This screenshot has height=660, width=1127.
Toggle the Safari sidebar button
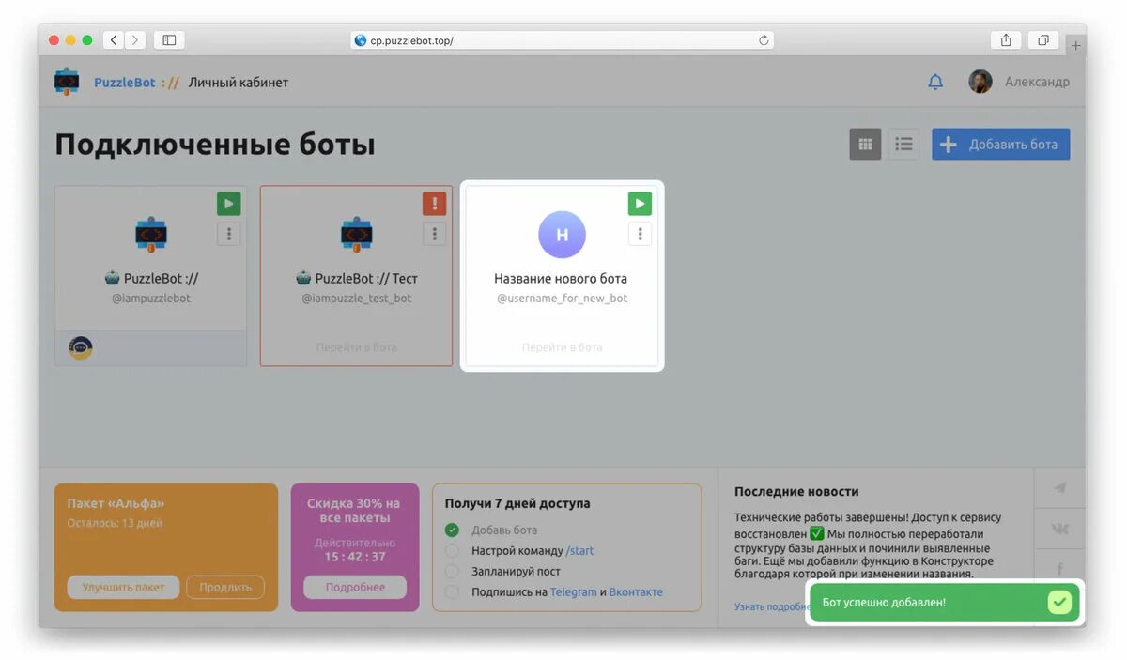[169, 40]
